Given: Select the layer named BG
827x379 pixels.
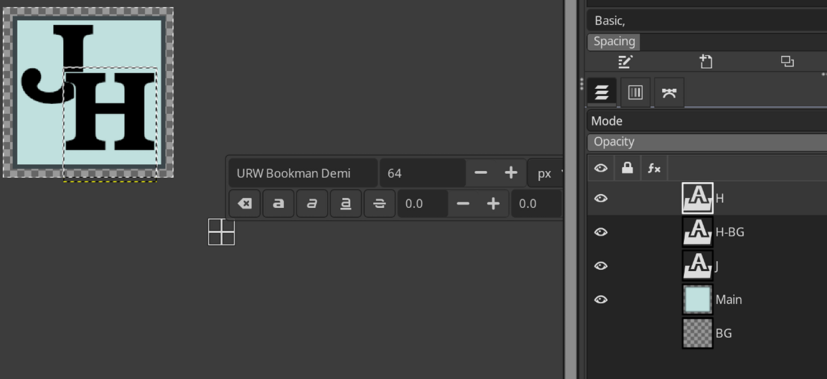Looking at the screenshot, I should [723, 333].
